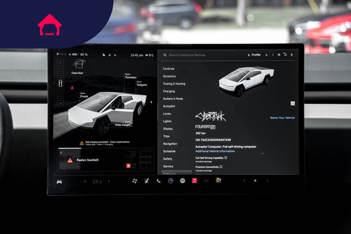Open the Trips menu item
The image size is (351, 234).
pyautogui.click(x=166, y=136)
